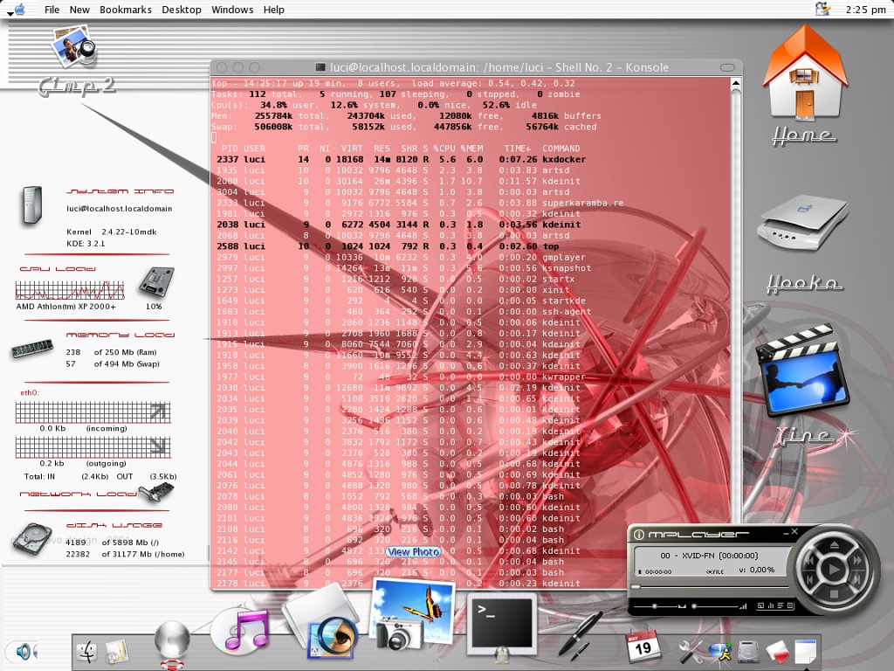Click the hard drive icon in dock
Image resolution: width=894 pixels, height=671 pixels.
tap(748, 652)
